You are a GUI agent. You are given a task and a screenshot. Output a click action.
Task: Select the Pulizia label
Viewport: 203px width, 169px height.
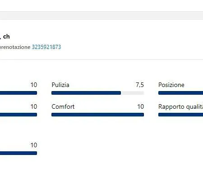(60, 85)
